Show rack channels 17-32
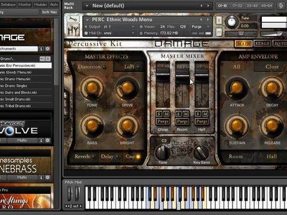The height and width of the screenshot is (215, 287). tap(237, 6)
